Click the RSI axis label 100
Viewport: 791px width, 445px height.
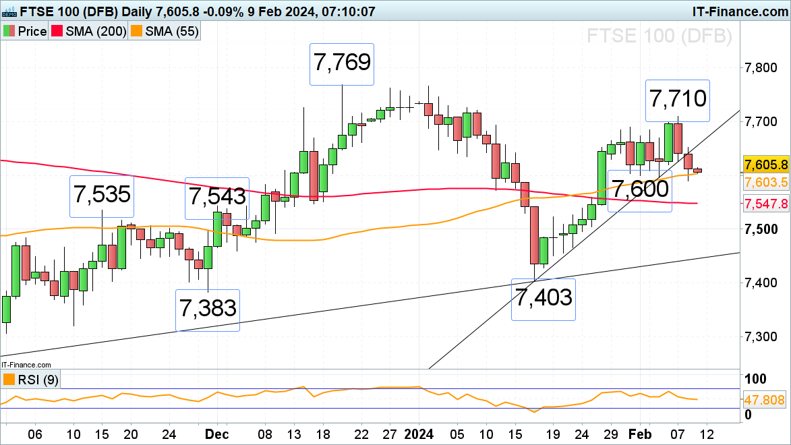point(755,379)
